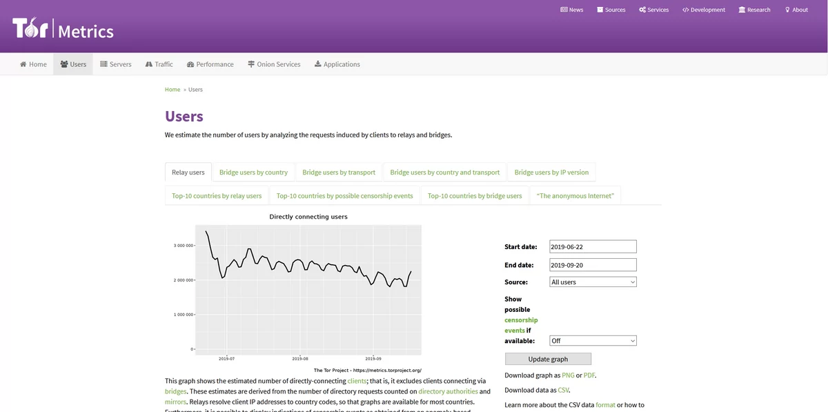Image resolution: width=828 pixels, height=412 pixels.
Task: Click the Performance gauge icon
Action: (190, 64)
